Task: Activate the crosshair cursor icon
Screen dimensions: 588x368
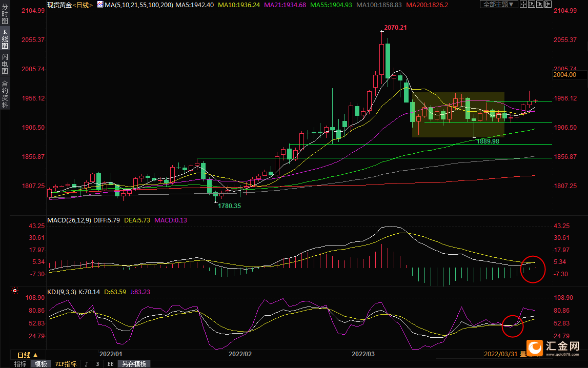Action: pyautogui.click(x=523, y=4)
